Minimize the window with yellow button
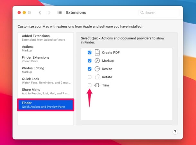196x145 pixels. (24, 13)
